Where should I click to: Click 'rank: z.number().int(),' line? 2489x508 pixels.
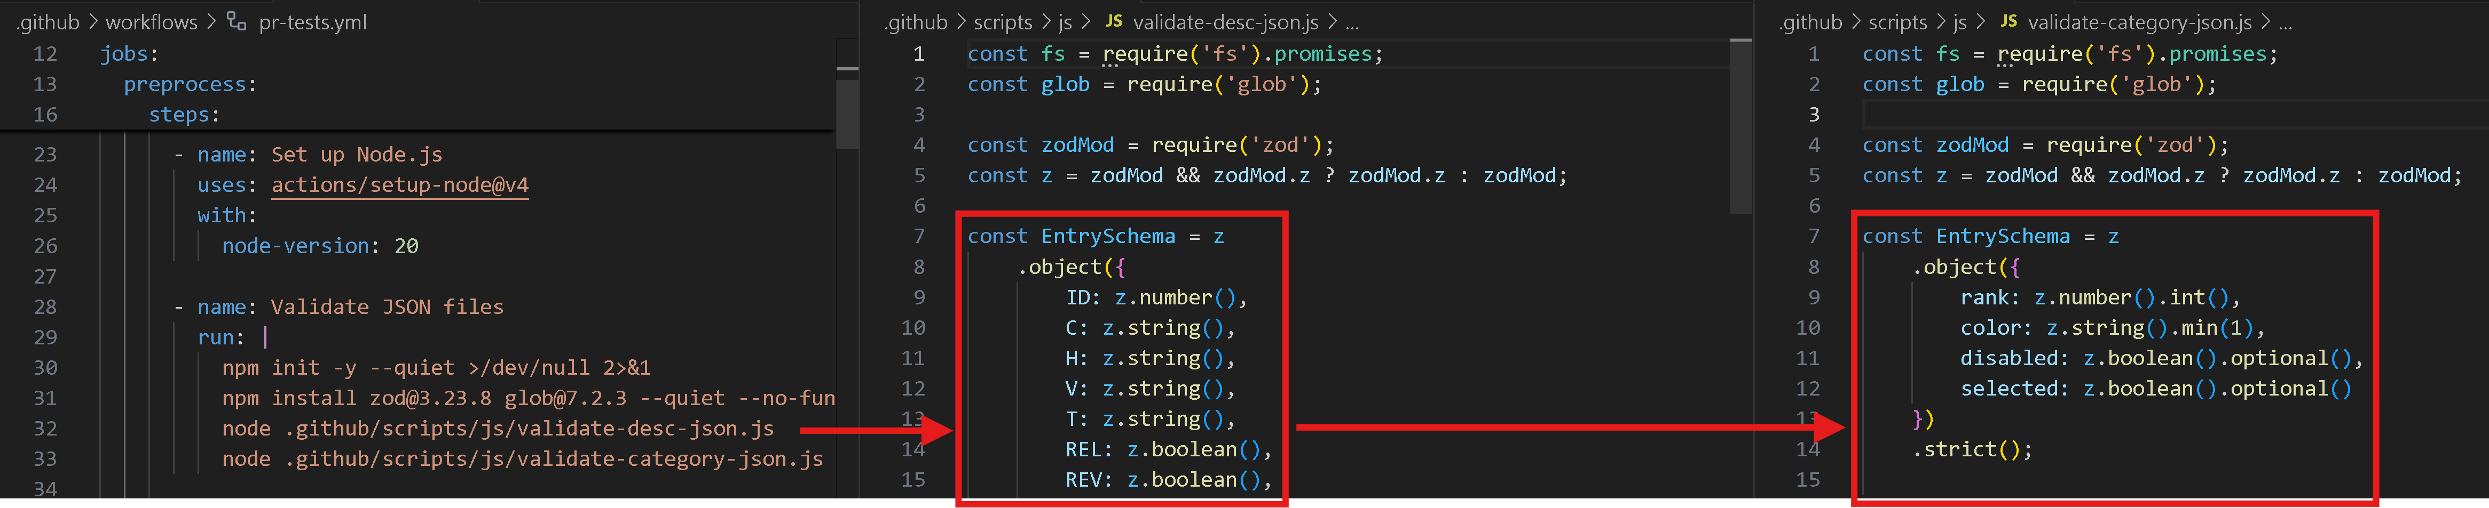[2100, 297]
